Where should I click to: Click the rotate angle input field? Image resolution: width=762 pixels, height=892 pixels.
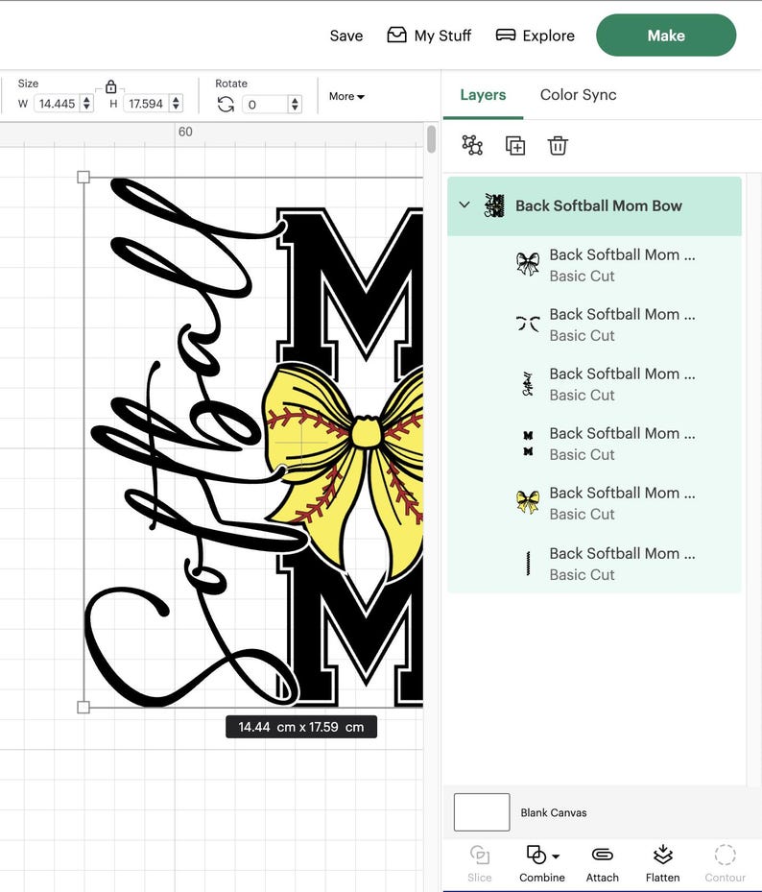click(265, 104)
